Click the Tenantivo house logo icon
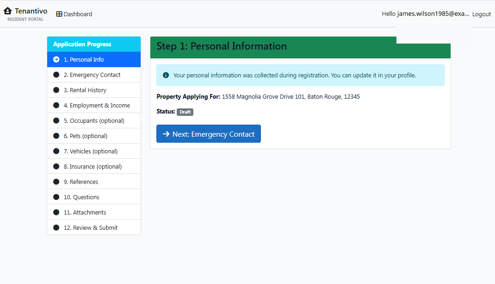The image size is (495, 284). coord(7,11)
